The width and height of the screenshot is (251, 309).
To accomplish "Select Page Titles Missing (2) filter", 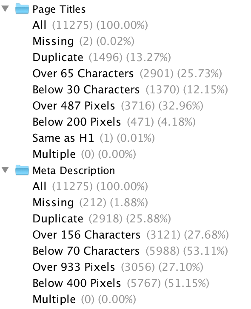I will [x=83, y=41].
